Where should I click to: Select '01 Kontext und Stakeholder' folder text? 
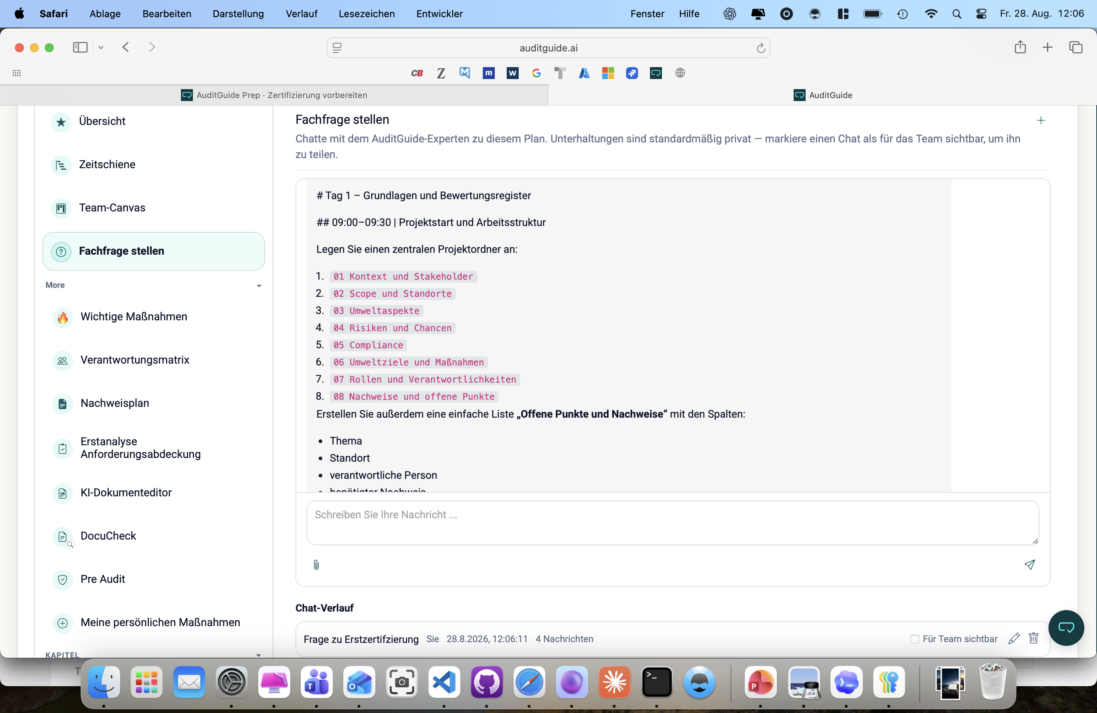(403, 276)
